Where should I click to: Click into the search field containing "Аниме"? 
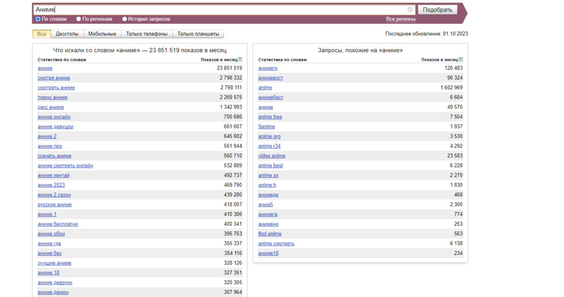tap(221, 10)
